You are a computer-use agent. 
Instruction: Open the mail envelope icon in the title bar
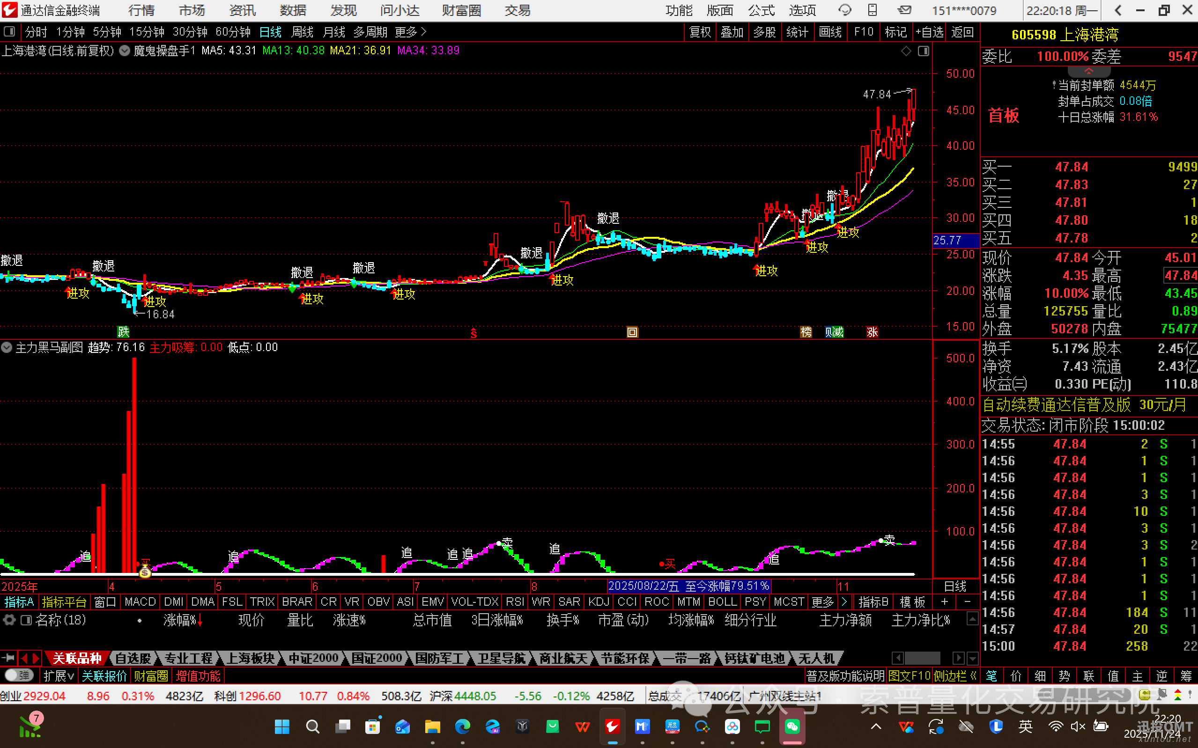pos(904,10)
